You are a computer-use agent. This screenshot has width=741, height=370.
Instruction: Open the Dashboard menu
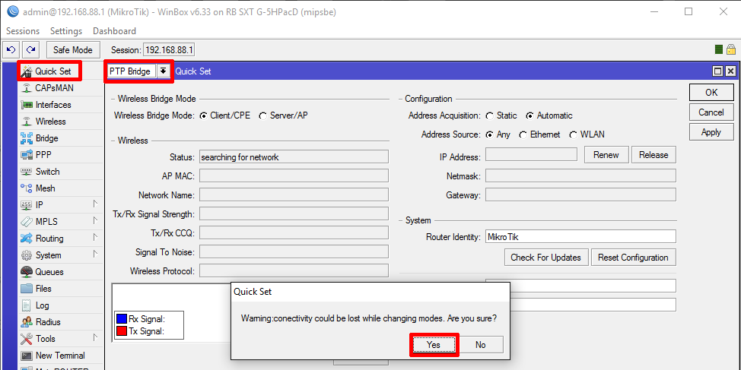[114, 31]
